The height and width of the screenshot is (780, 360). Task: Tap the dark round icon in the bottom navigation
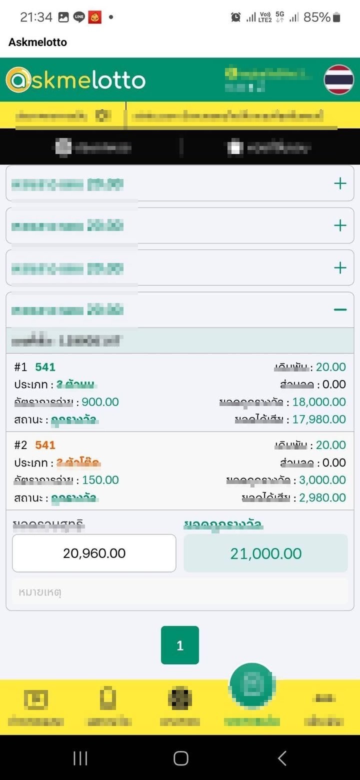click(x=179, y=699)
